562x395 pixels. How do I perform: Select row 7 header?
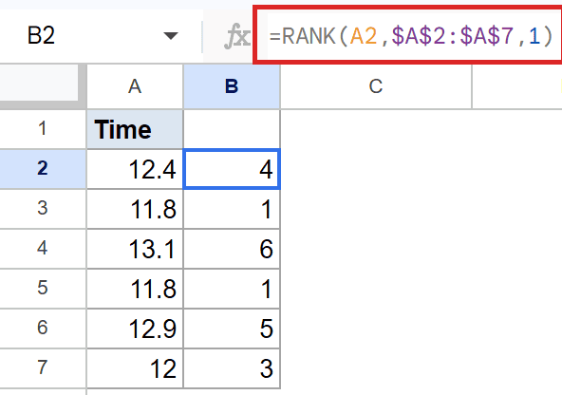coord(43,367)
